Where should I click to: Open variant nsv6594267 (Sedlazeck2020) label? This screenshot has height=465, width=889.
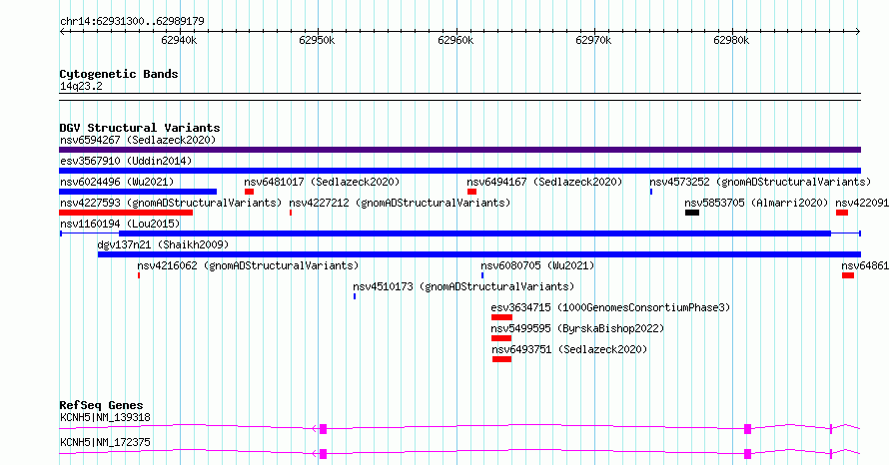tap(138, 140)
